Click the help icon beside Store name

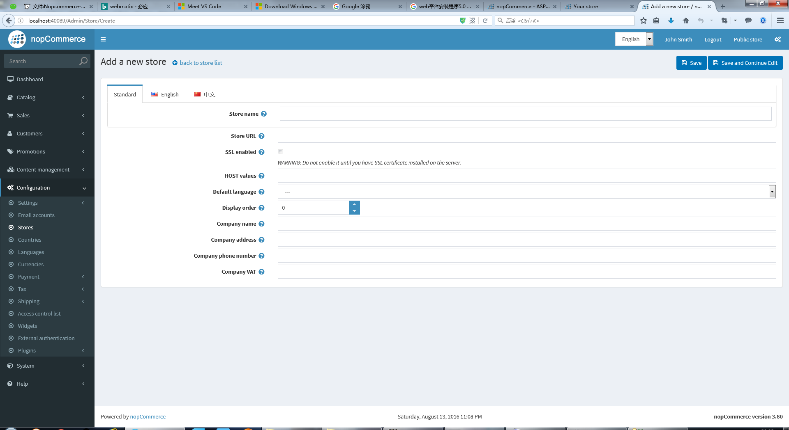(264, 114)
